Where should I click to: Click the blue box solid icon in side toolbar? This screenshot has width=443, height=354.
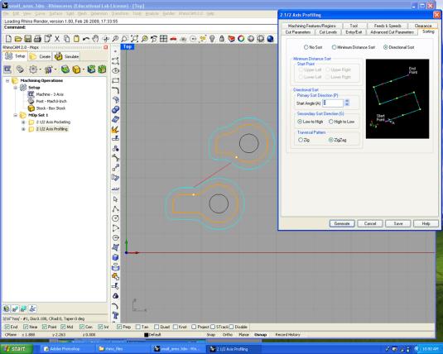click(116, 257)
